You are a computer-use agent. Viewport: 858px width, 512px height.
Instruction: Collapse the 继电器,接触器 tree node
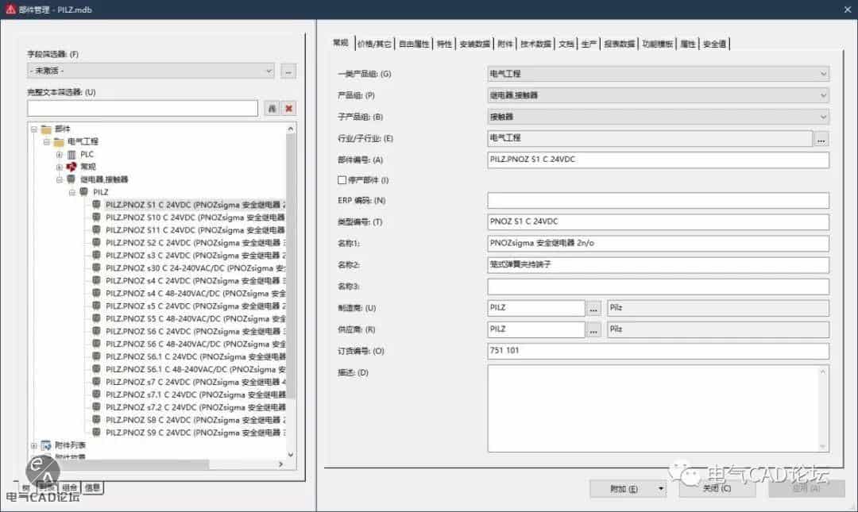tap(59, 179)
